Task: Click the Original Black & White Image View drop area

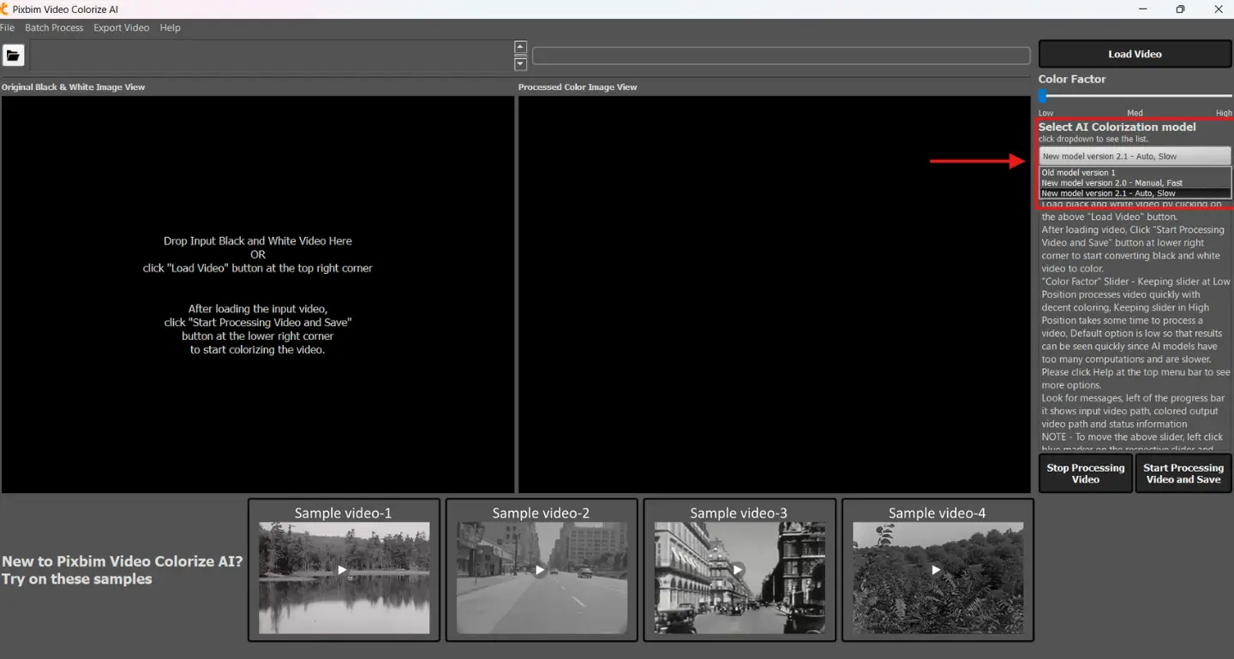Action: coord(257,294)
